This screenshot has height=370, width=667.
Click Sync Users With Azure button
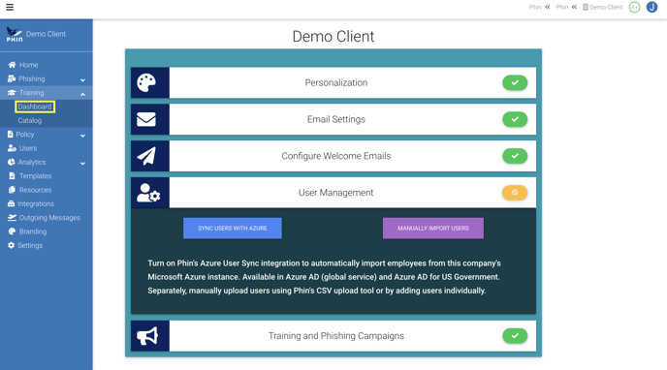click(x=233, y=229)
